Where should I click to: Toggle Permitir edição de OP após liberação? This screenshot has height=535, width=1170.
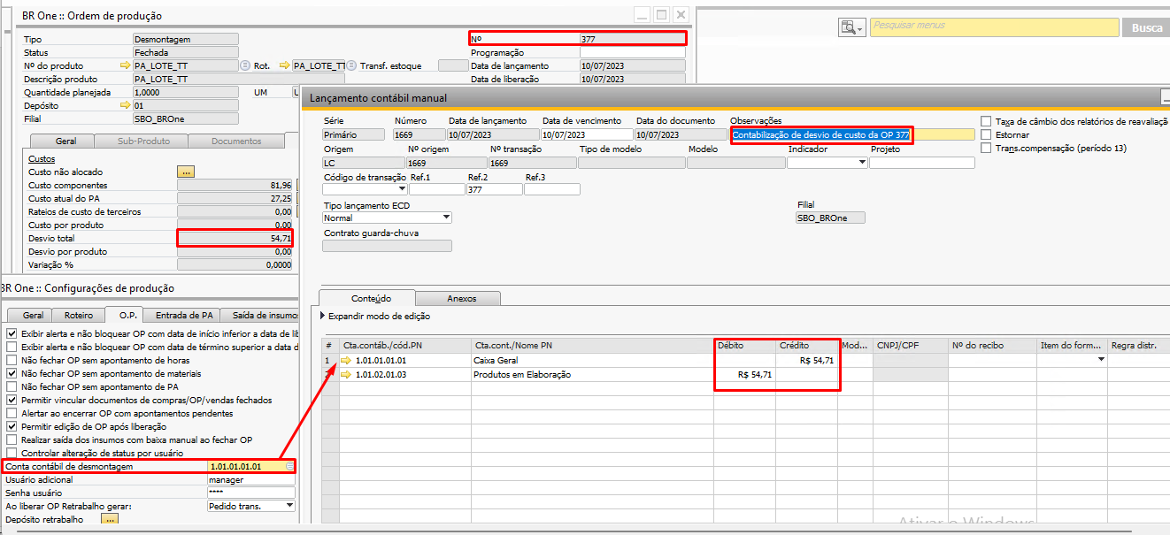click(12, 427)
